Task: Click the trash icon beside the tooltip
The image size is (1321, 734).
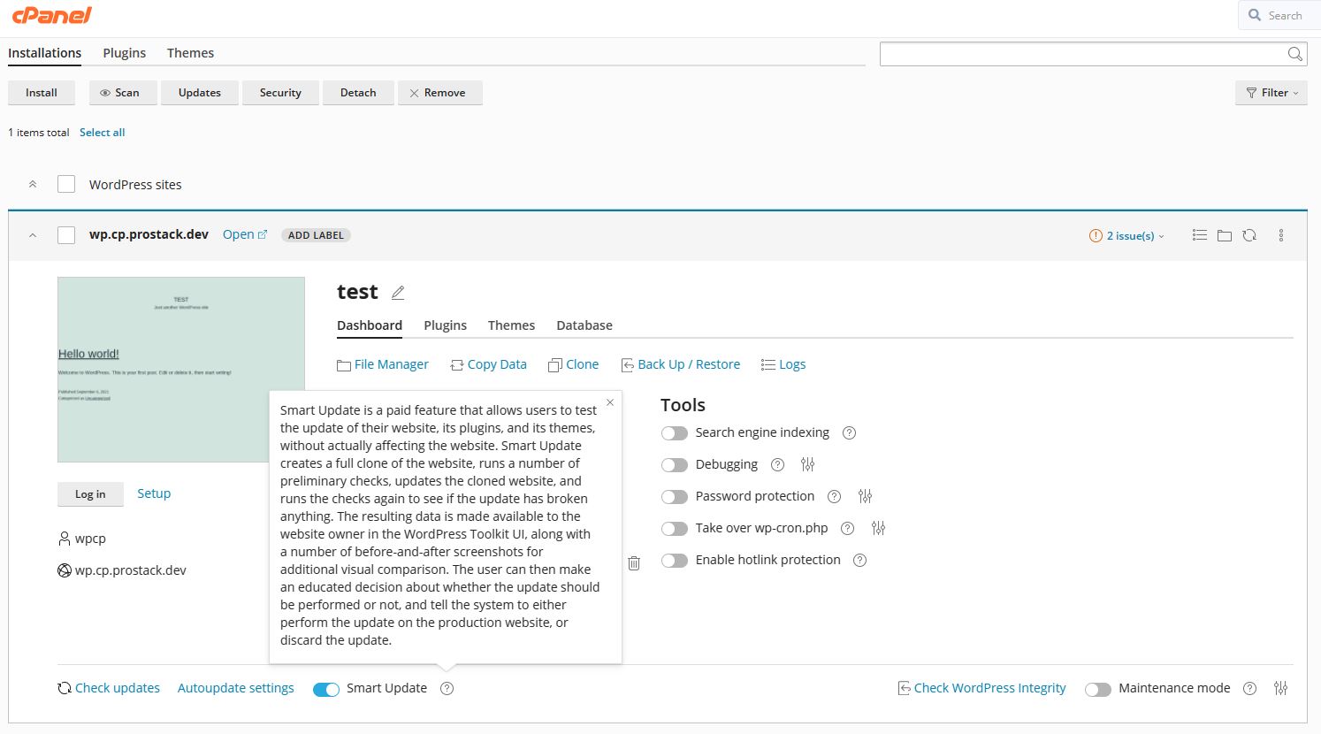Action: coord(634,563)
